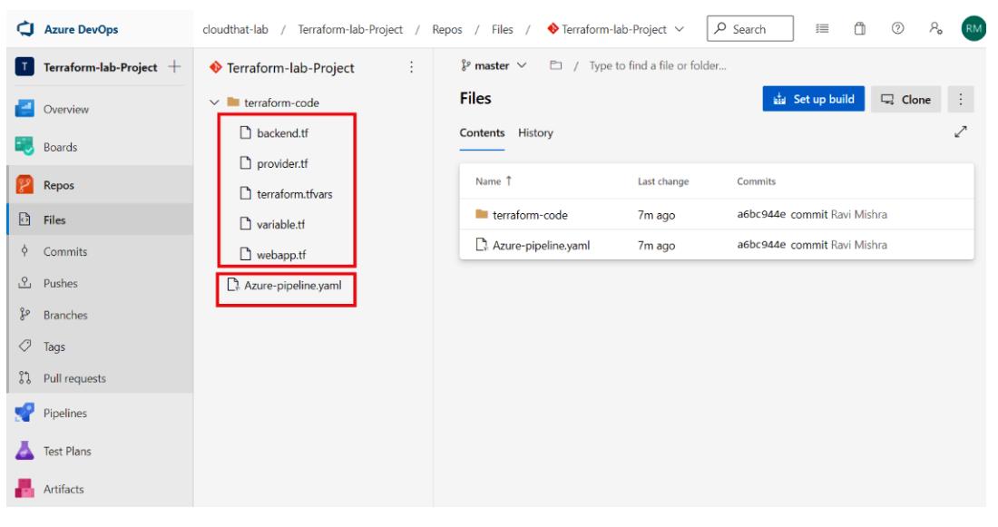The image size is (998, 527).
Task: Click the Terraform-lab-Project repo title in tree
Action: tap(290, 67)
